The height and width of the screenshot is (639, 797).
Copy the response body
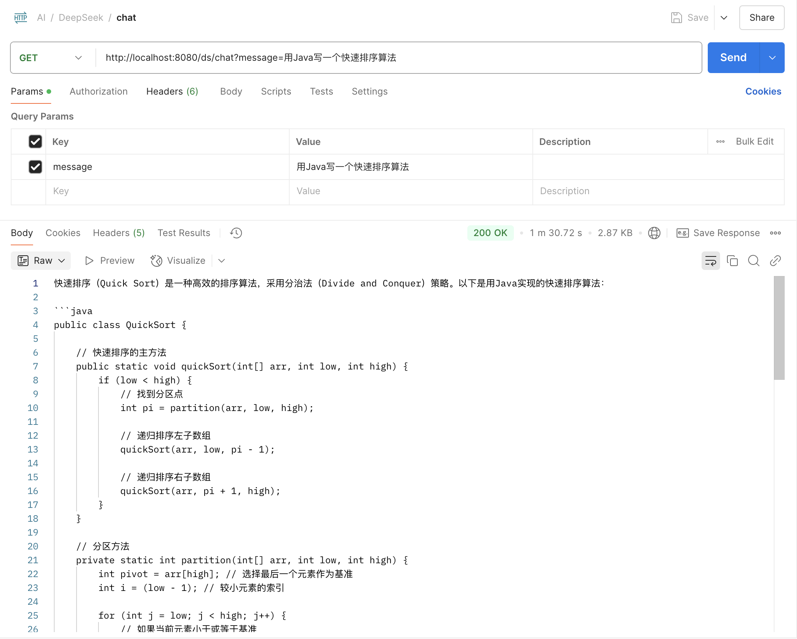732,261
